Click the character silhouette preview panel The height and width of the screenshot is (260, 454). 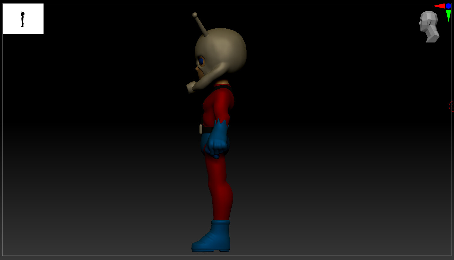click(23, 18)
